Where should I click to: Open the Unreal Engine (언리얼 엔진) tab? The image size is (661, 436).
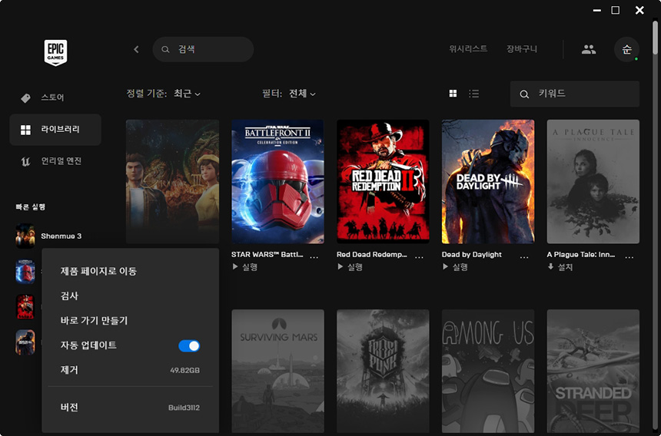click(55, 161)
